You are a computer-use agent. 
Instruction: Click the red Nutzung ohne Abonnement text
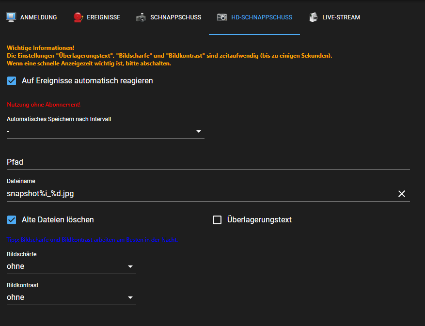point(44,105)
